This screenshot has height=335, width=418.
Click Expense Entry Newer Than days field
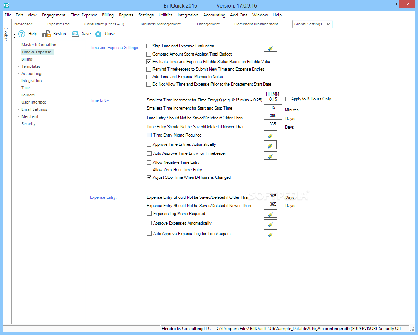pos(273,205)
